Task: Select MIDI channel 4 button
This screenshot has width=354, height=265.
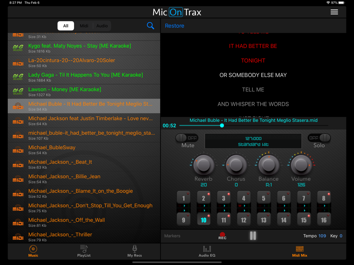Action: (244, 198)
